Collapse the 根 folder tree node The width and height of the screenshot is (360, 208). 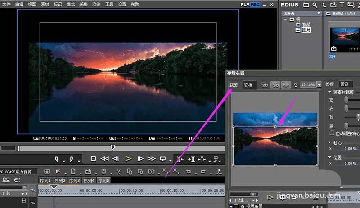click(285, 19)
